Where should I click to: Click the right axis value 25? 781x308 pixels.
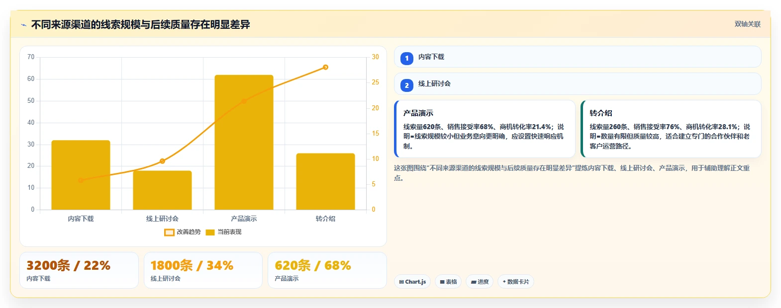[375, 82]
